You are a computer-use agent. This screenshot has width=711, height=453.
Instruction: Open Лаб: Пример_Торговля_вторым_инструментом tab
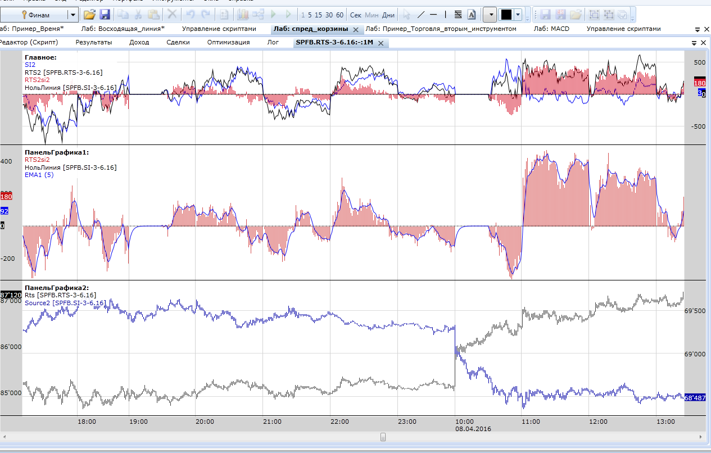pos(441,29)
